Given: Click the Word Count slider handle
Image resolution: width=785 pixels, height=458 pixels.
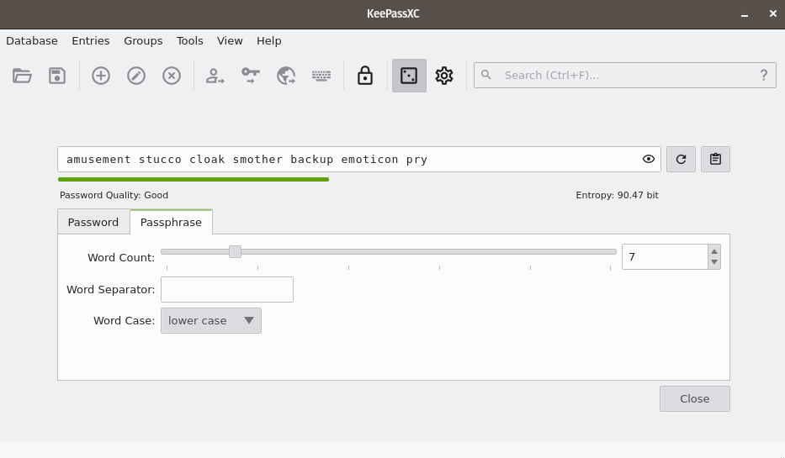Looking at the screenshot, I should tap(235, 251).
